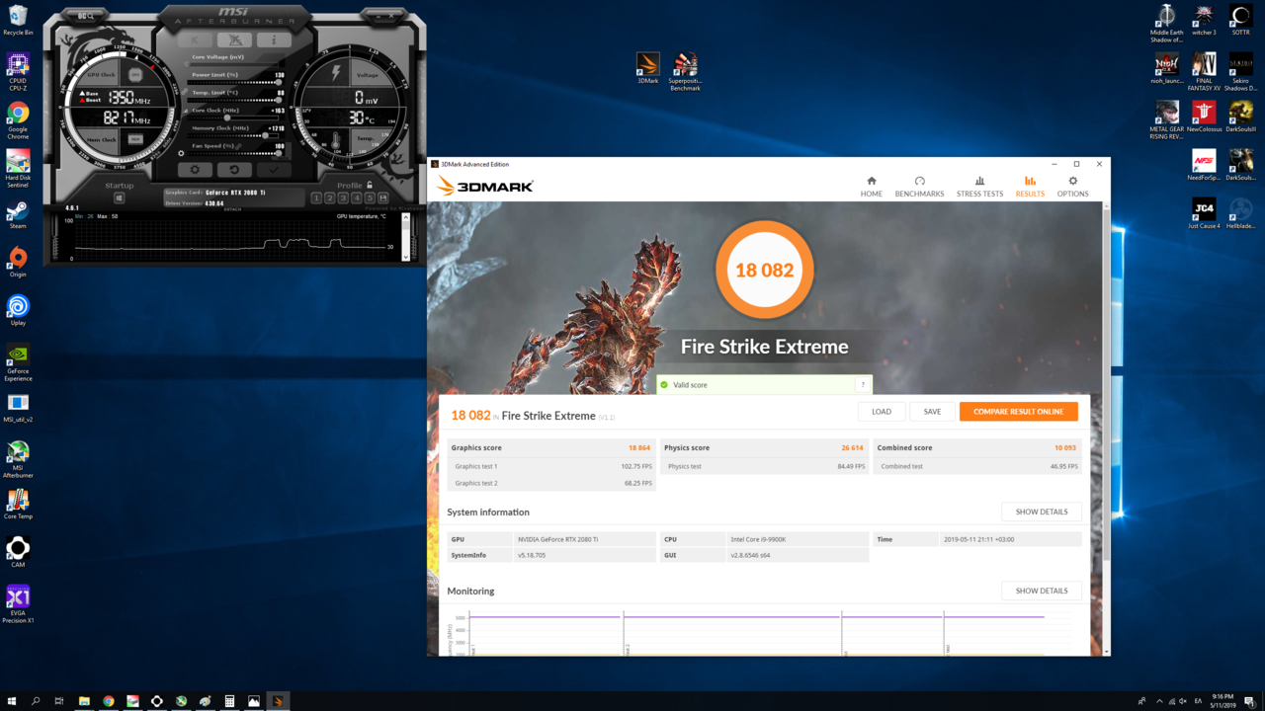Open 3DMark OPTIONS tab
Viewport: 1265px width, 711px height.
tap(1072, 187)
